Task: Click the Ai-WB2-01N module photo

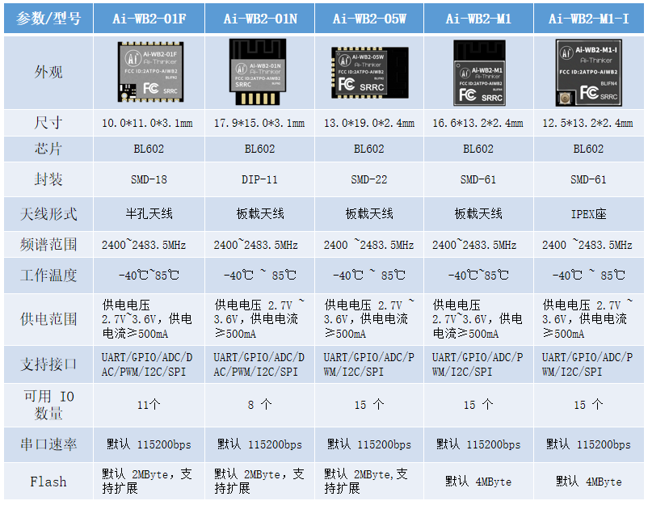Action: pos(258,72)
